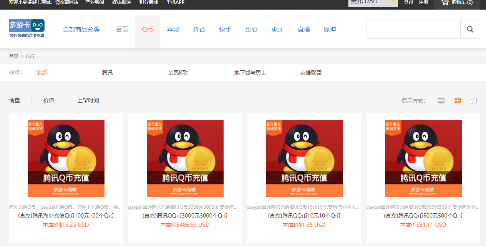Open title (直充)腾讯QQ币10元10个Q币
The image size is (486, 246).
tap(304, 216)
